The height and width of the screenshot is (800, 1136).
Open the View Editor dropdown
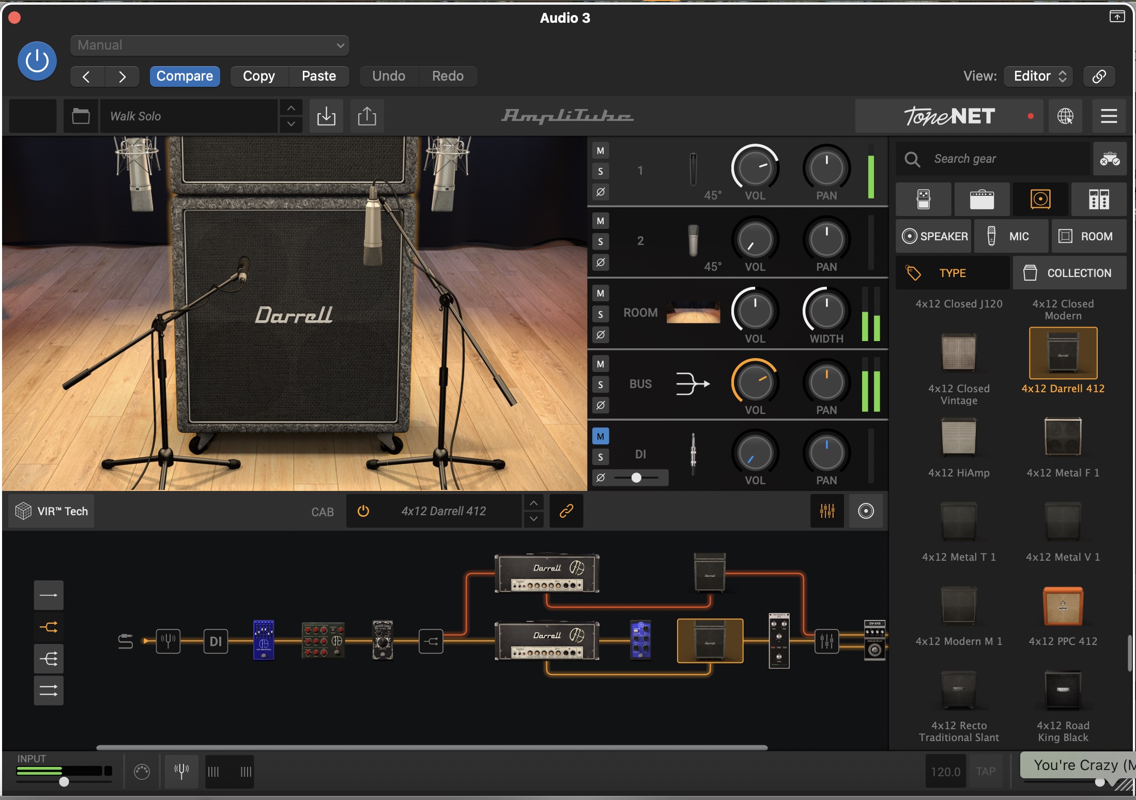click(1038, 76)
